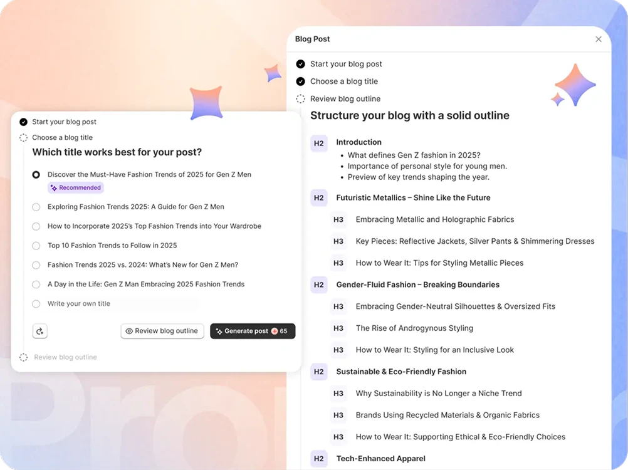Click the H2 badge beside Introduction

tap(319, 143)
